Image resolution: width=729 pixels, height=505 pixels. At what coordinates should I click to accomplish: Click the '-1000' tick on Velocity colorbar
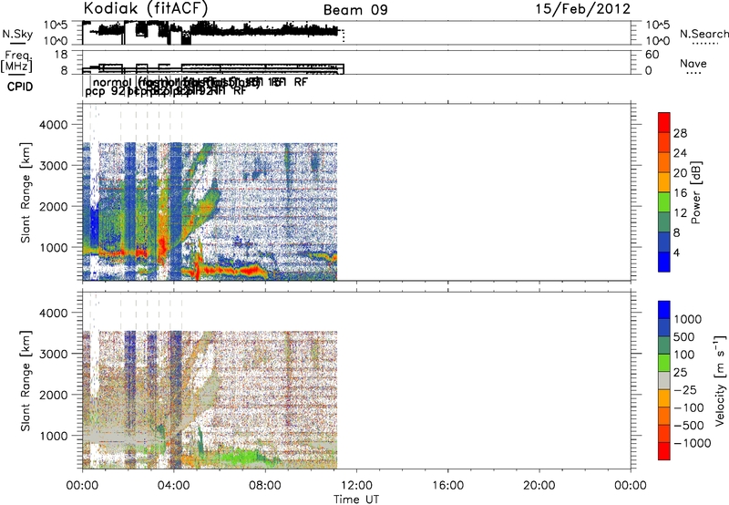[692, 443]
